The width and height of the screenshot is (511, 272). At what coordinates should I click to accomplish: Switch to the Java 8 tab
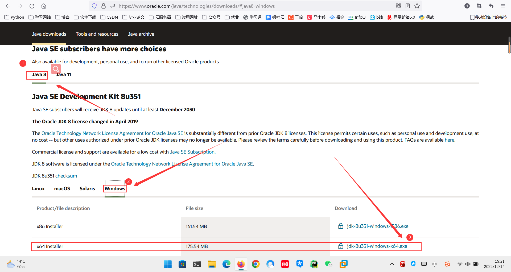point(39,75)
